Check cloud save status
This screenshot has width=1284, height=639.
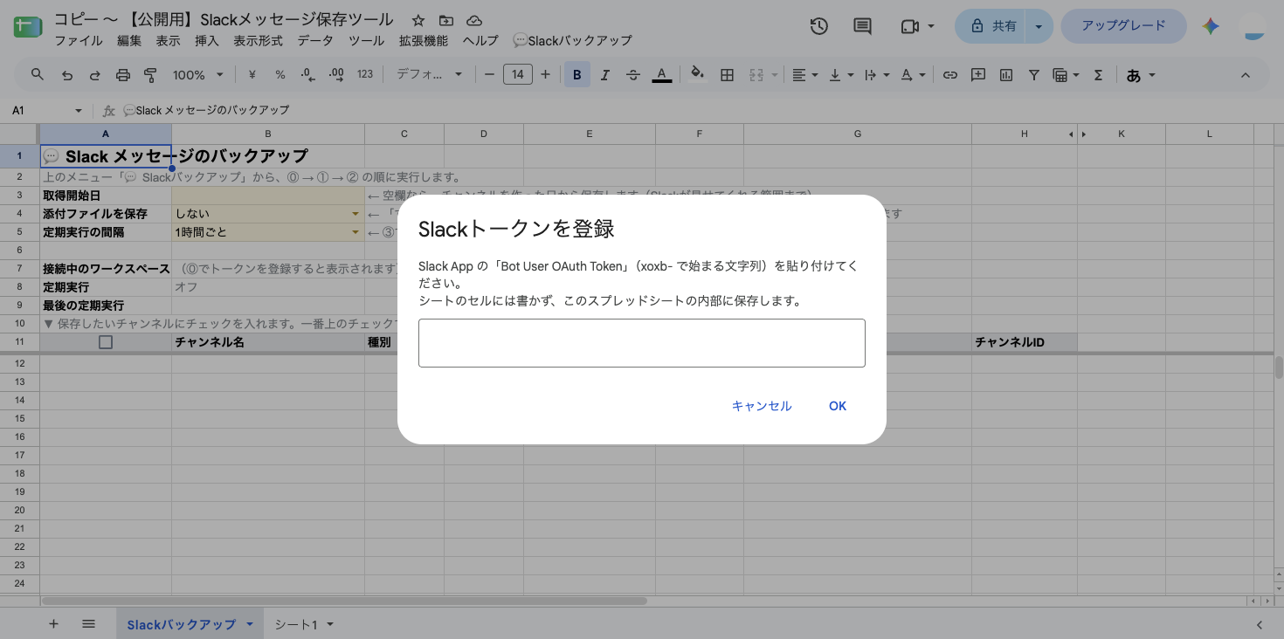[474, 20]
